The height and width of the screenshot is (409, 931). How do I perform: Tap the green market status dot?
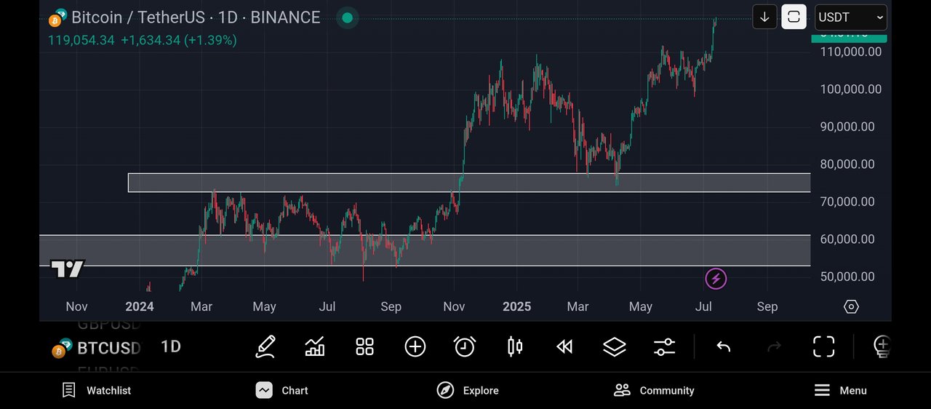348,18
